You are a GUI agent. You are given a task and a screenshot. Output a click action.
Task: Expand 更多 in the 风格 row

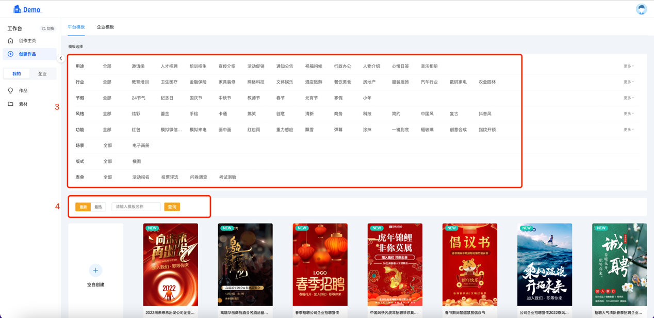pyautogui.click(x=628, y=114)
